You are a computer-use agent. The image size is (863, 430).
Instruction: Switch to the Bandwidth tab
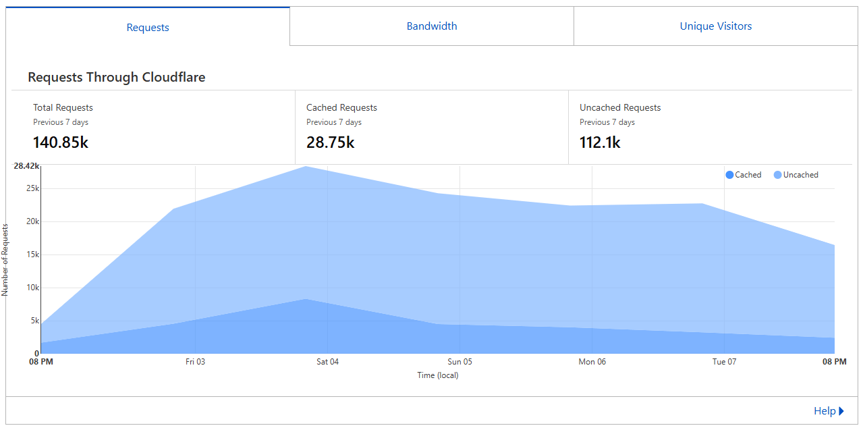click(432, 26)
